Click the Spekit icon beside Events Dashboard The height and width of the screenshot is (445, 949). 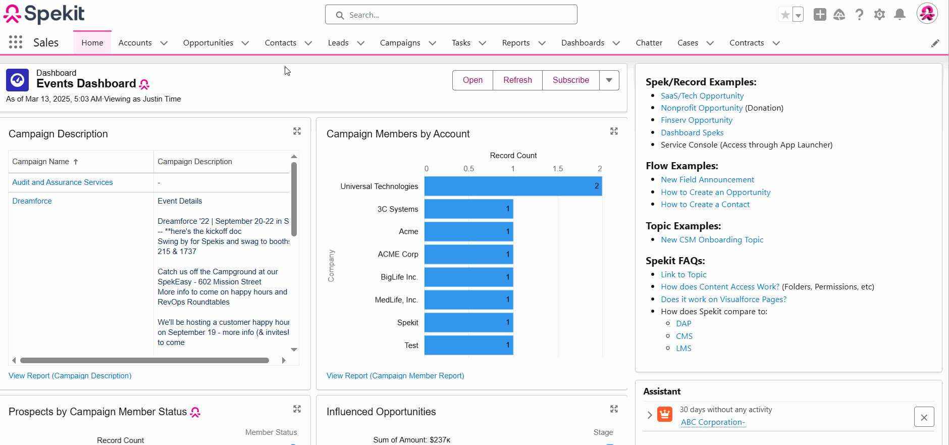(144, 84)
